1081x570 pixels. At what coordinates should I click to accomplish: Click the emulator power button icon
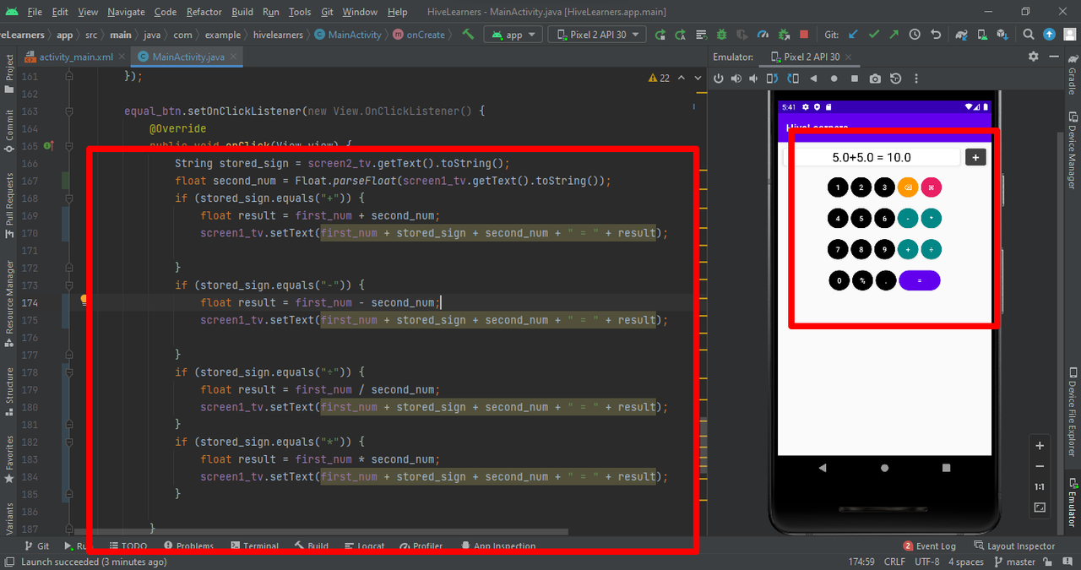[719, 79]
